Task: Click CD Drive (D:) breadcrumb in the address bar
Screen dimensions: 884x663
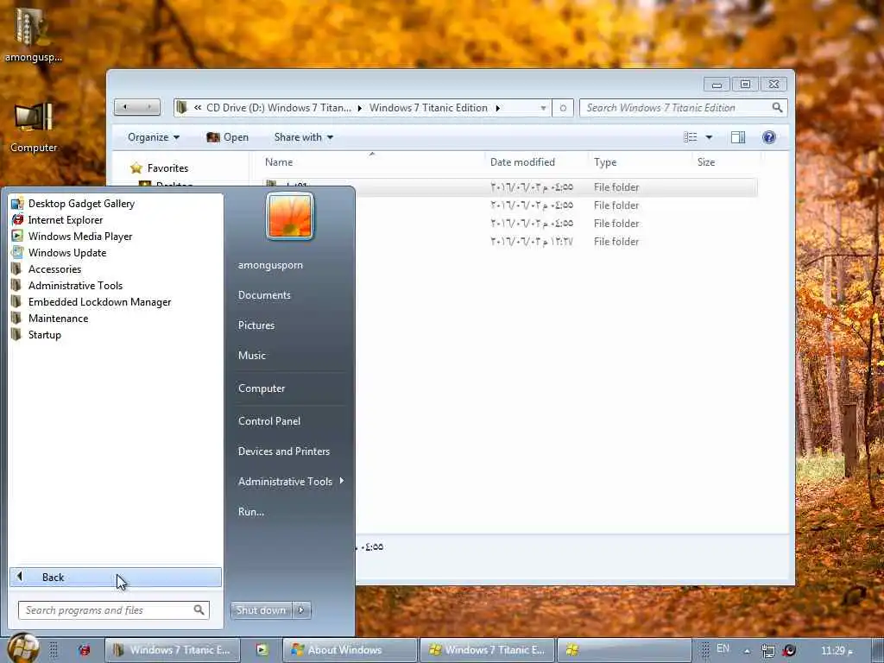Action: coord(279,108)
